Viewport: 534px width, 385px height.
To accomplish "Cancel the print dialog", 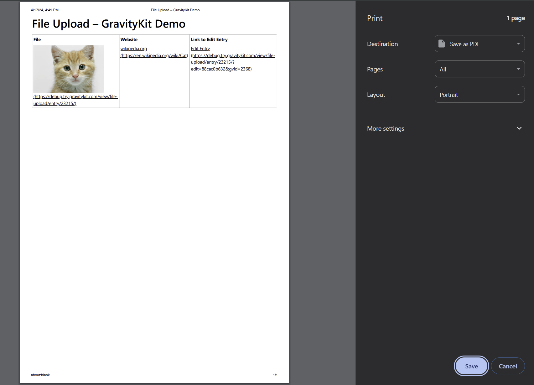I will click(x=507, y=366).
